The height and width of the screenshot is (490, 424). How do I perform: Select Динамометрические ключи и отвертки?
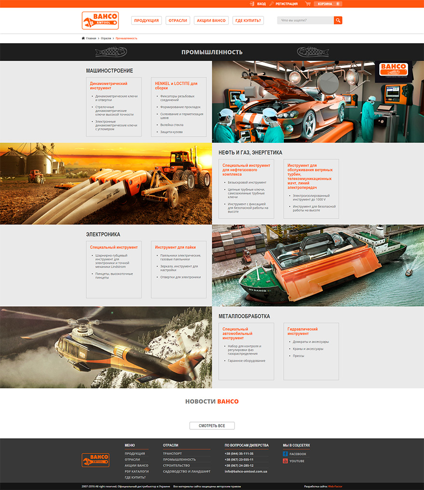coord(117,98)
